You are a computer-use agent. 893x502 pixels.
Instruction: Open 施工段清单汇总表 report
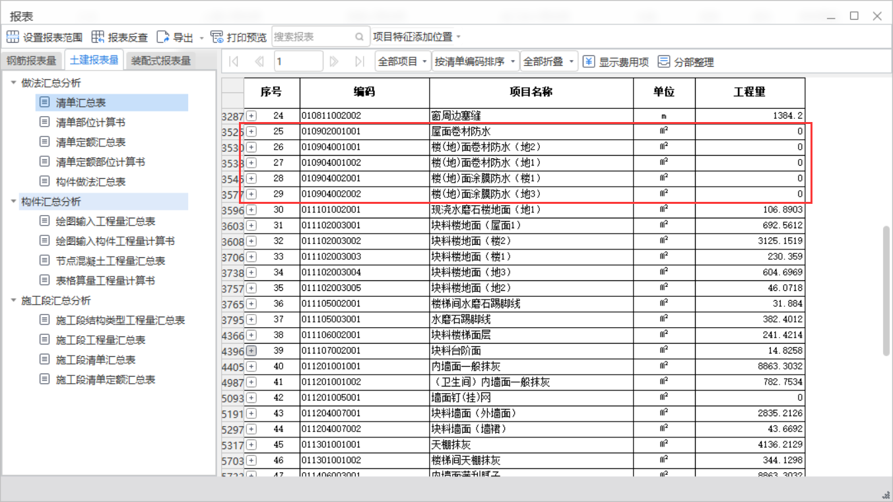pyautogui.click(x=96, y=360)
